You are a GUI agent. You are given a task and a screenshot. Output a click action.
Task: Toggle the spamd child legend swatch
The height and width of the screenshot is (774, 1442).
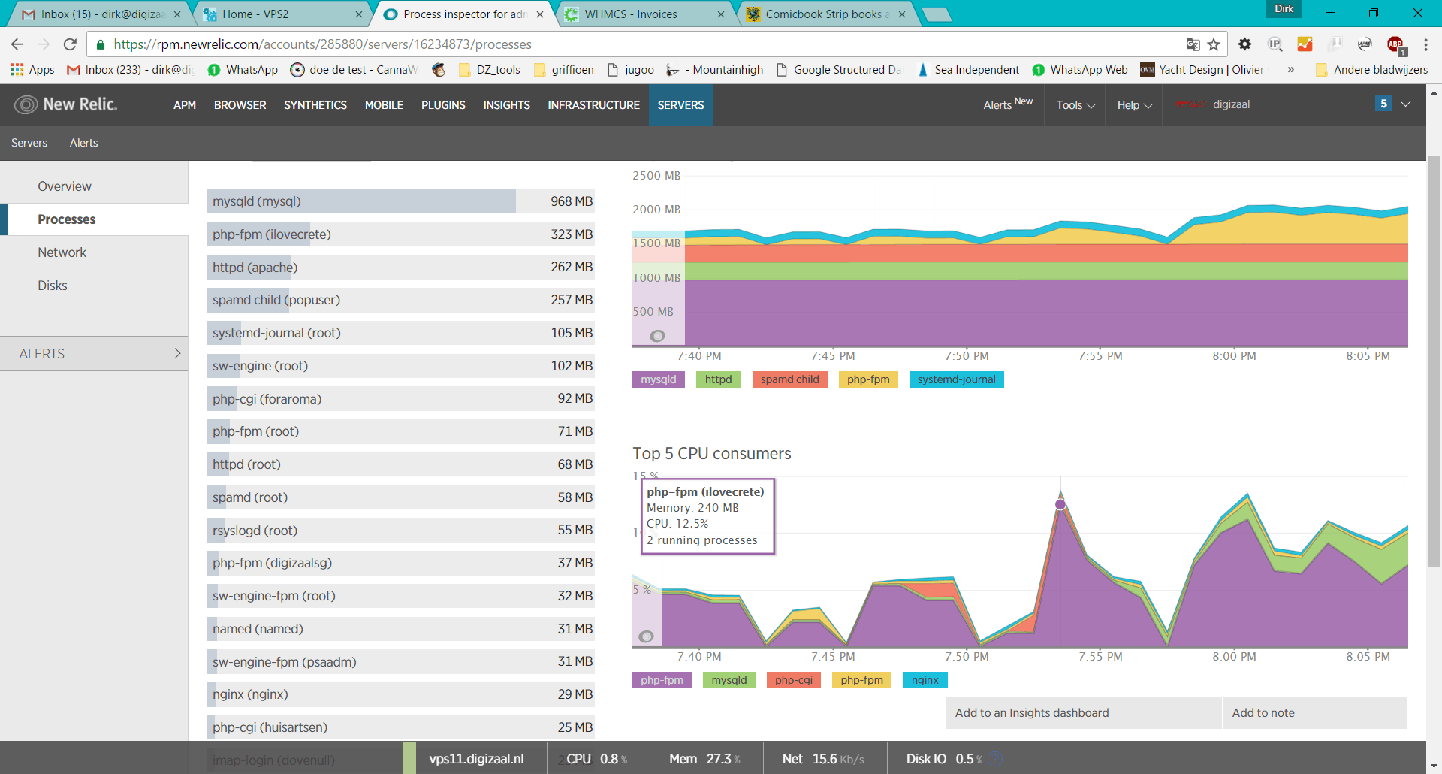point(790,379)
